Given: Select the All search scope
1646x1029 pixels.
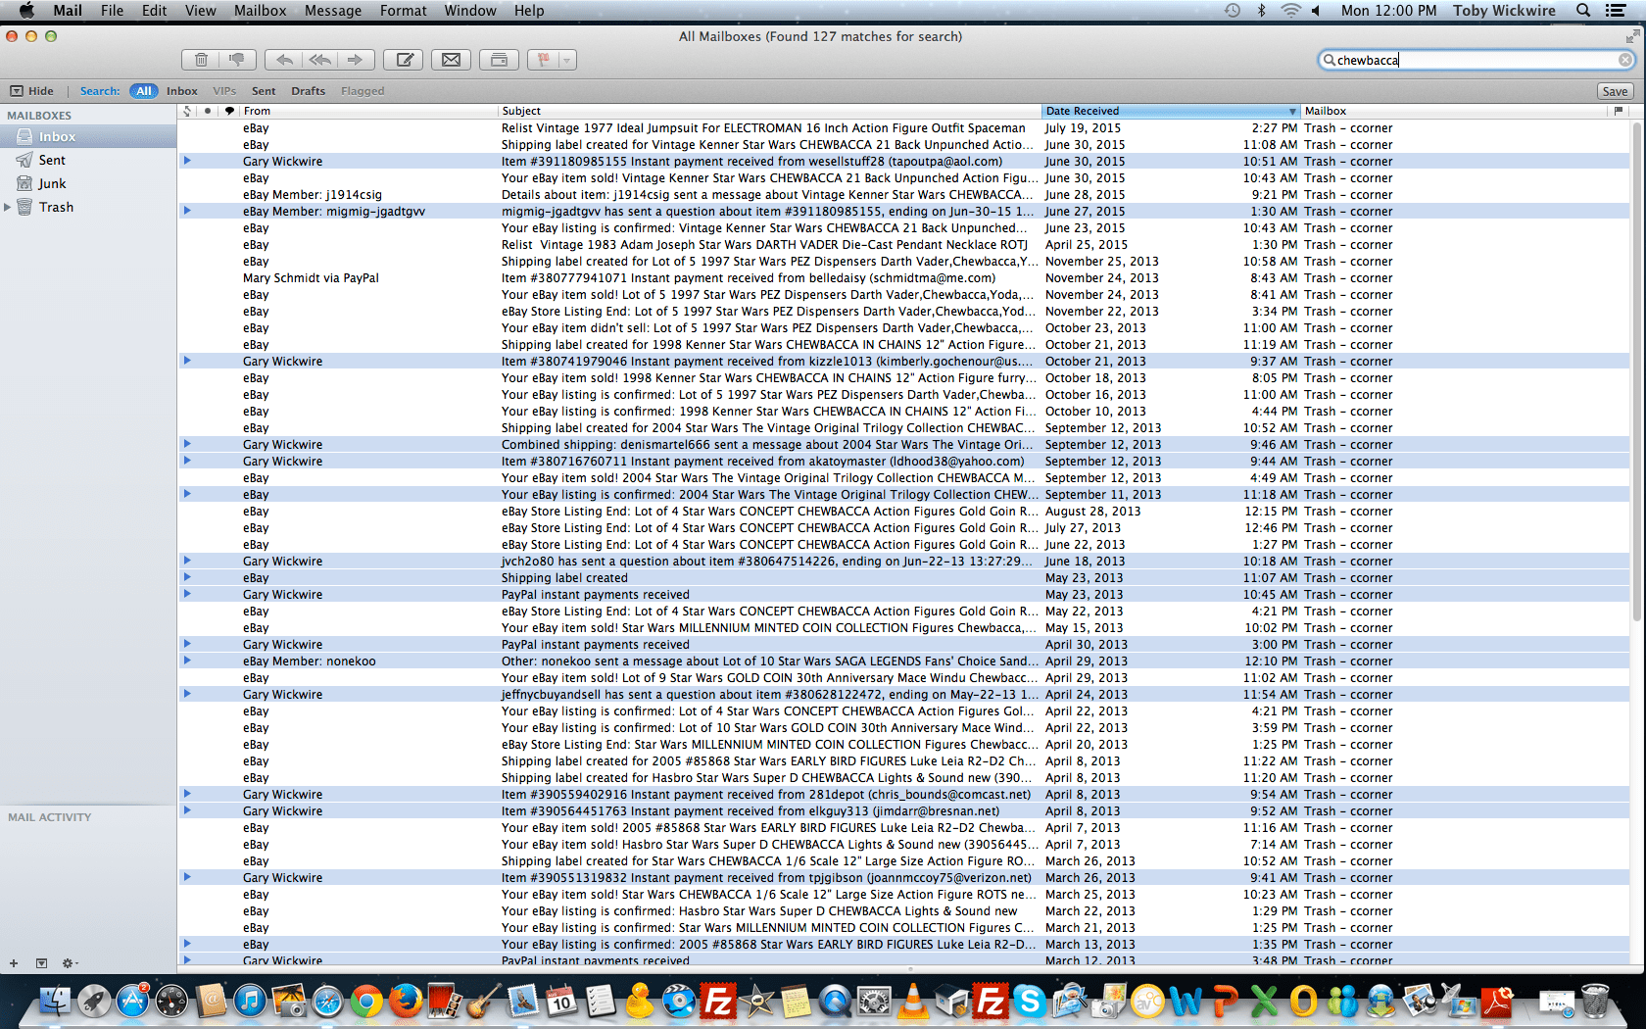Looking at the screenshot, I should 144,91.
